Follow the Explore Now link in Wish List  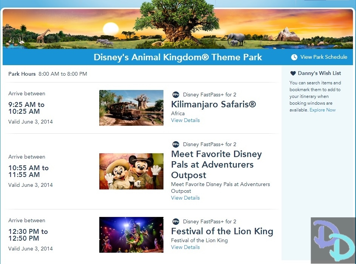[322, 110]
